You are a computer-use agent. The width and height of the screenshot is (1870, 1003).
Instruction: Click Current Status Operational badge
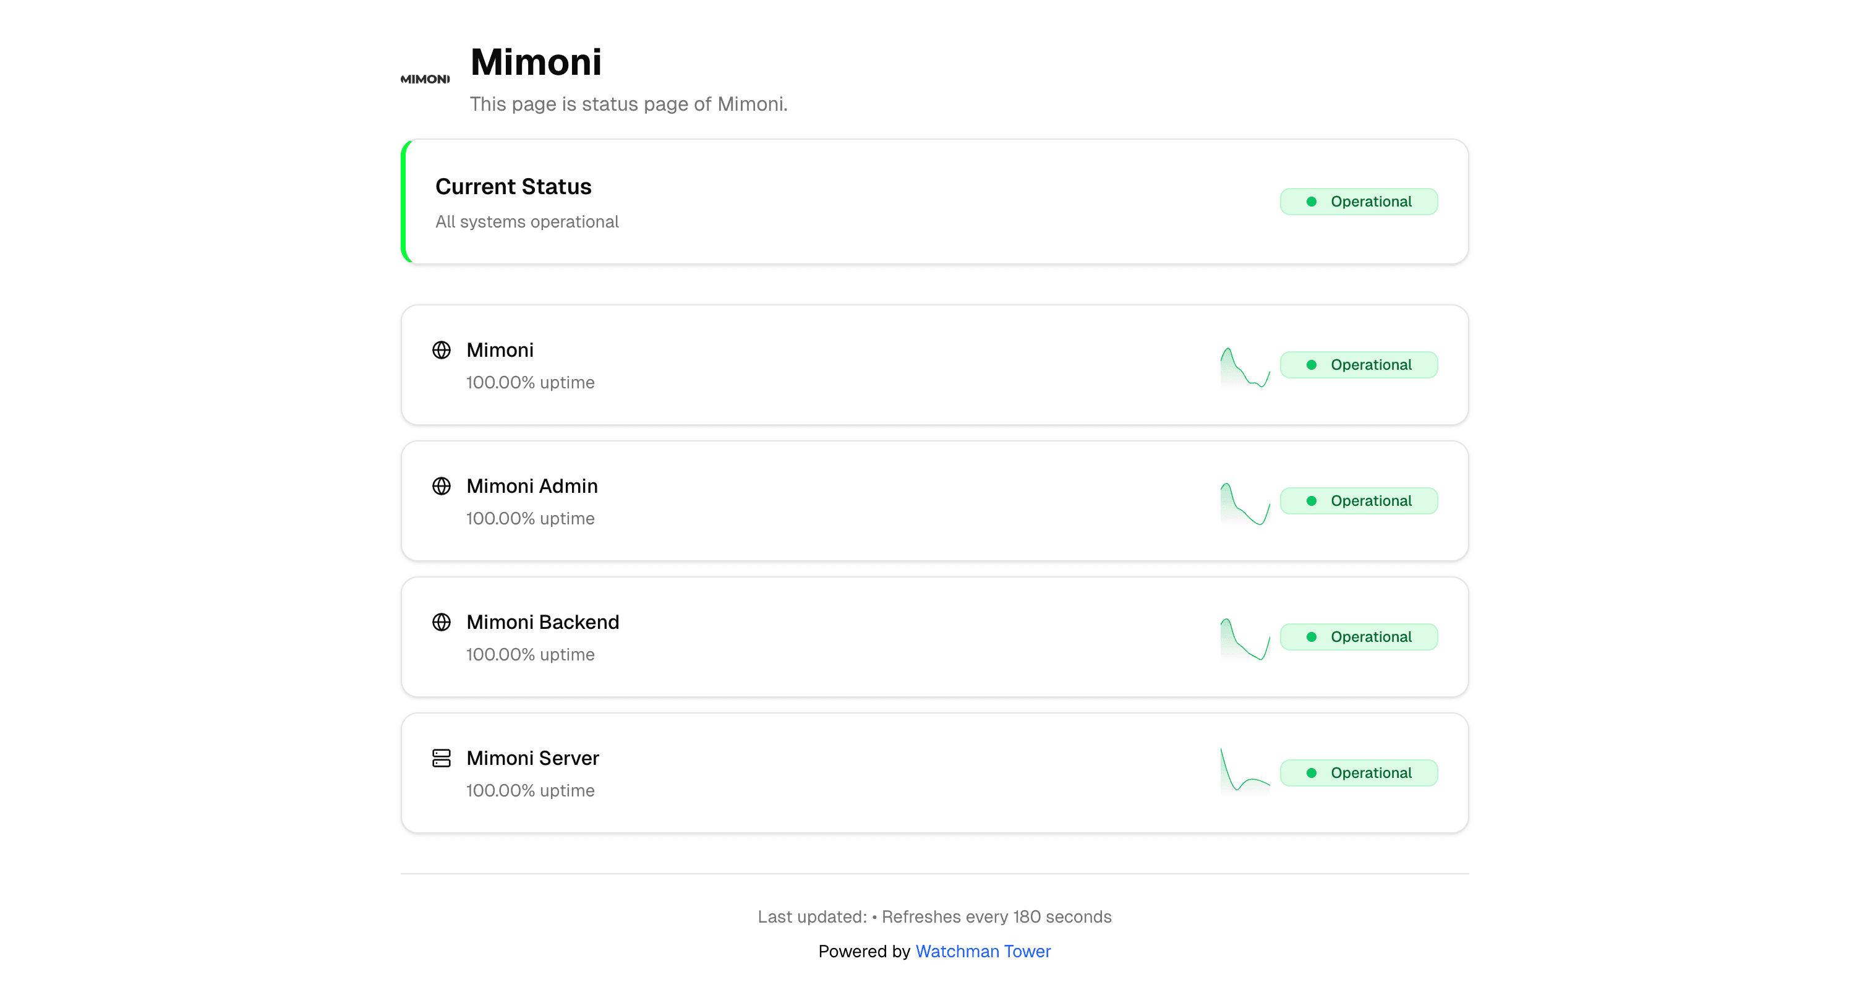(1359, 202)
